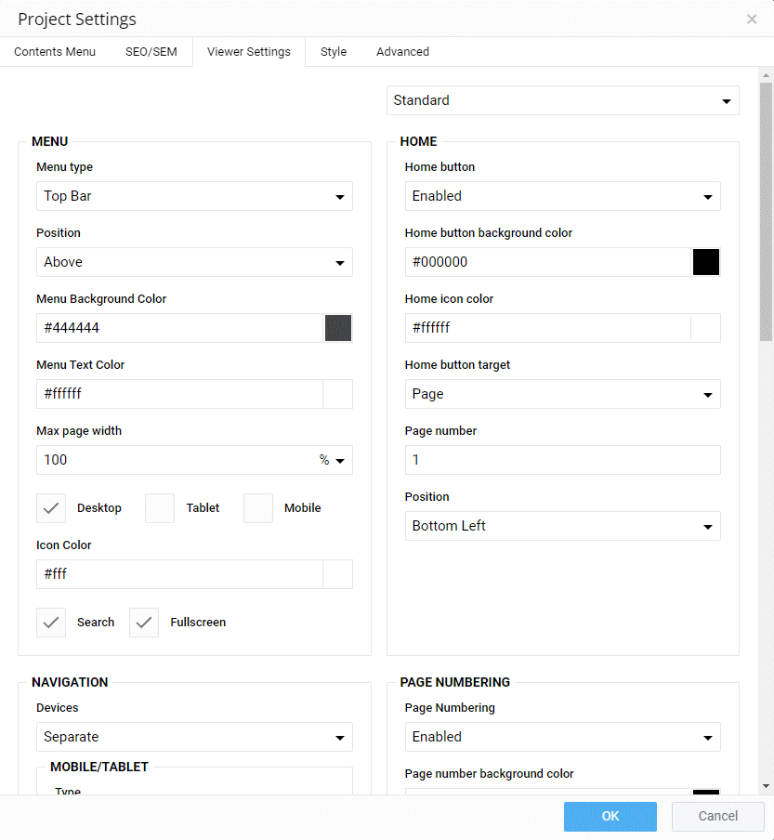Enable the Mobile checkbox

pos(257,507)
